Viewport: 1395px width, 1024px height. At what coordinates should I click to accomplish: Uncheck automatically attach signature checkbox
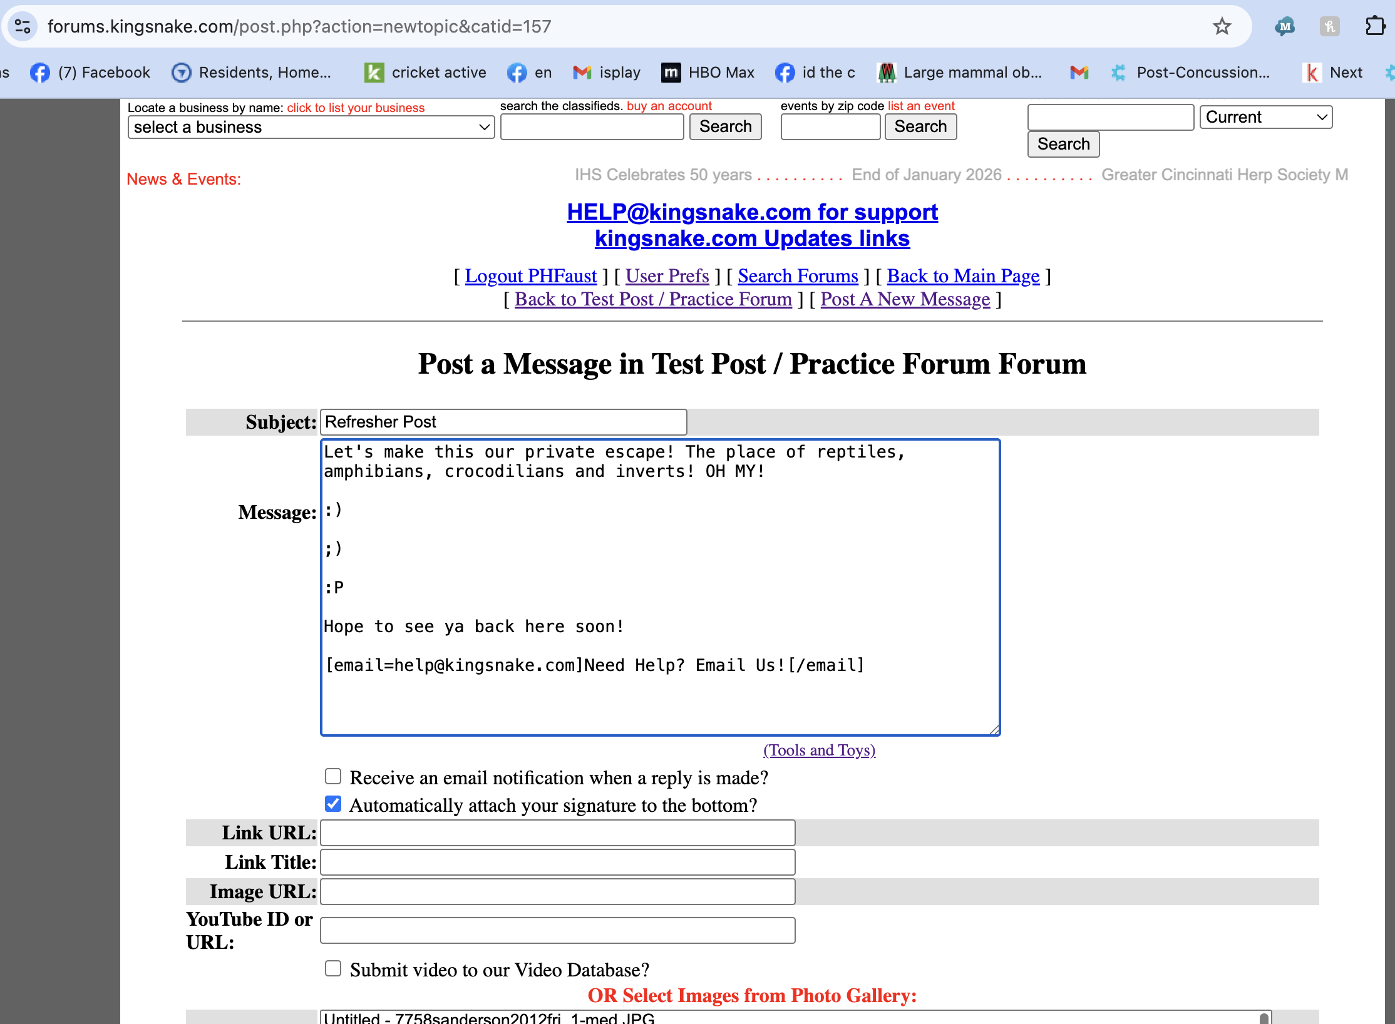coord(333,804)
